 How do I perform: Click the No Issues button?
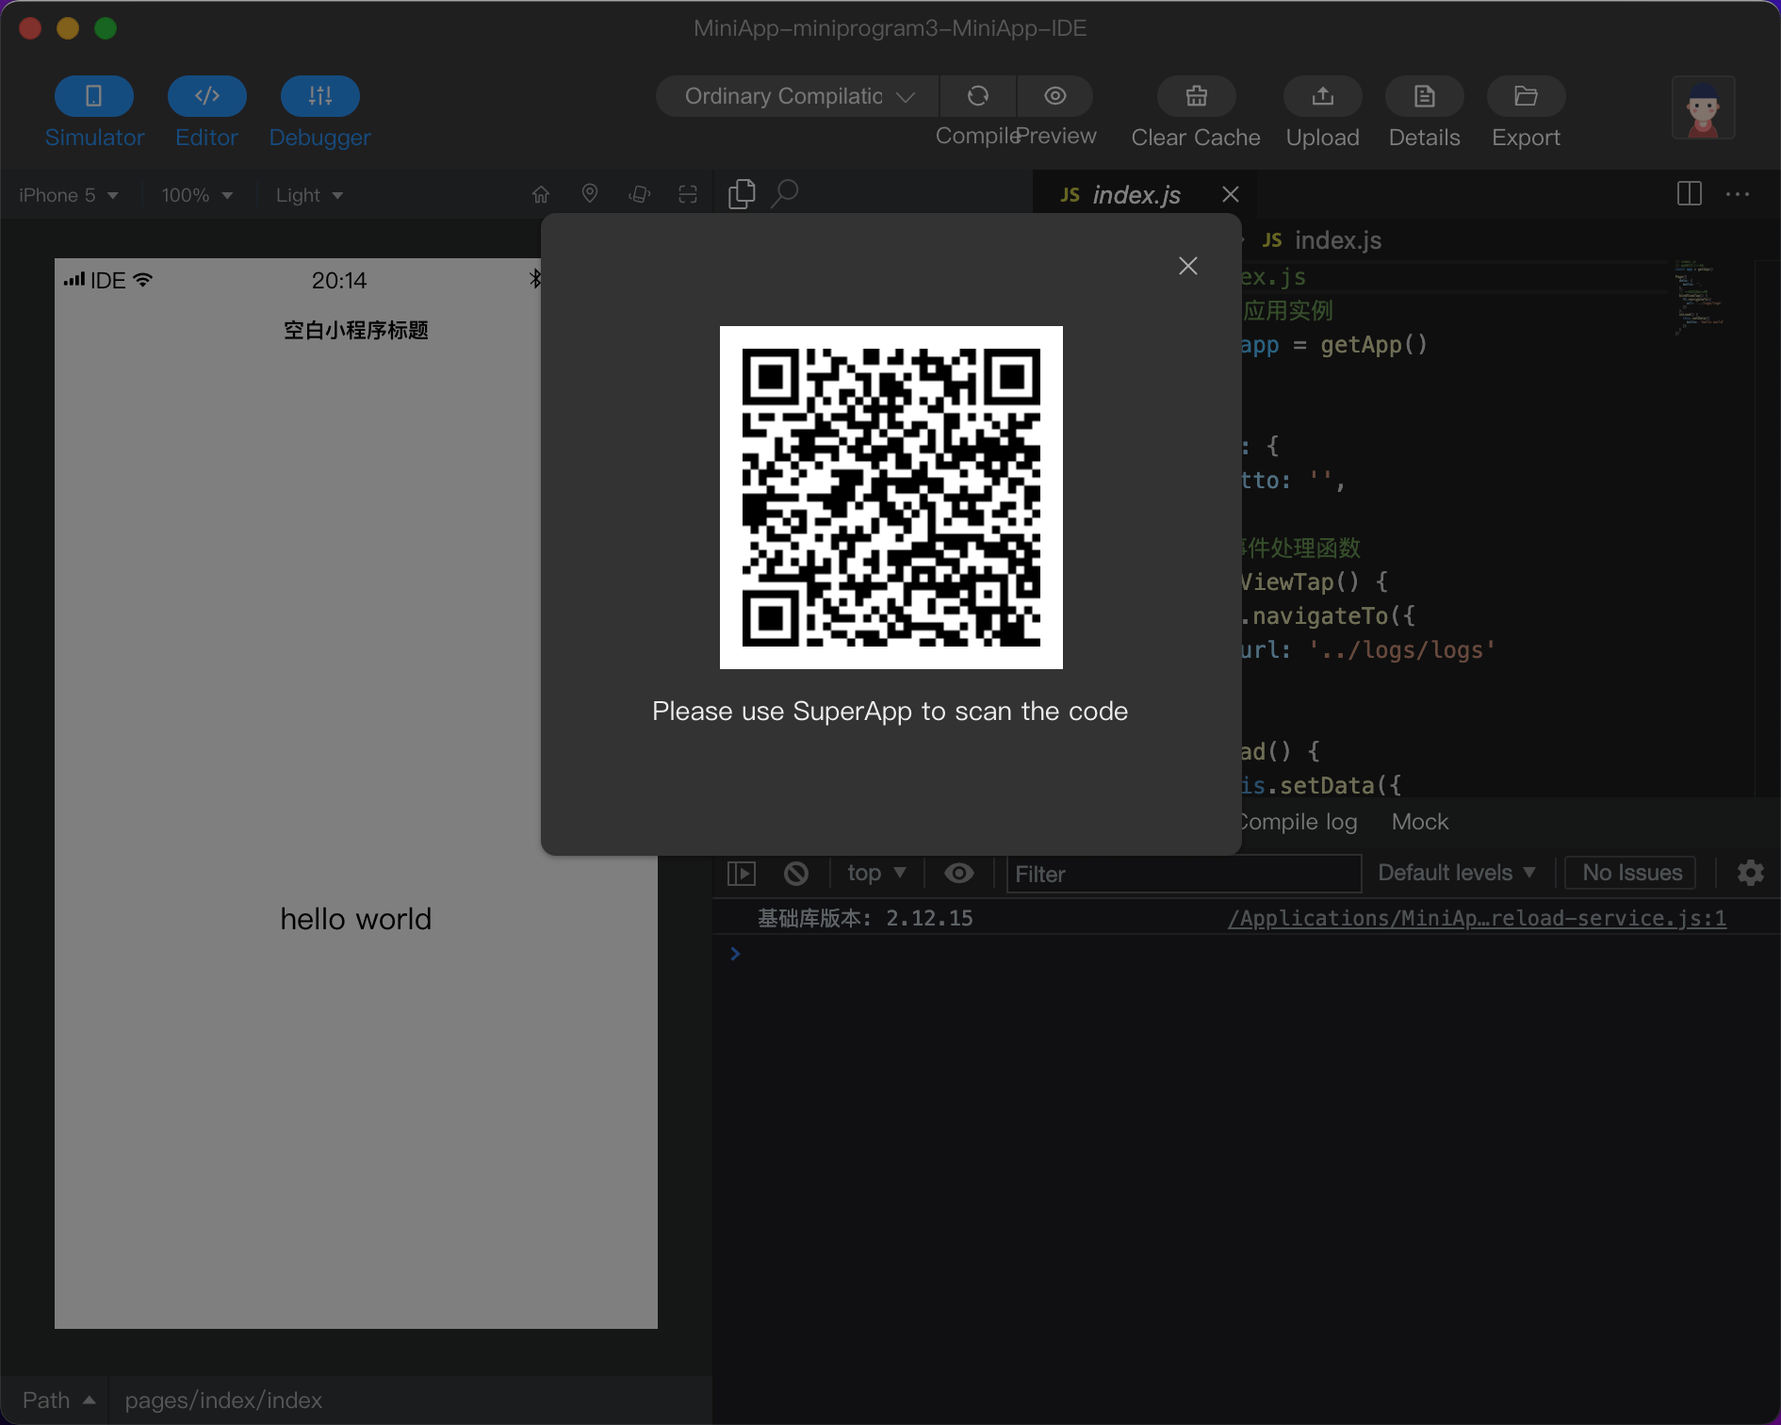coord(1631,873)
